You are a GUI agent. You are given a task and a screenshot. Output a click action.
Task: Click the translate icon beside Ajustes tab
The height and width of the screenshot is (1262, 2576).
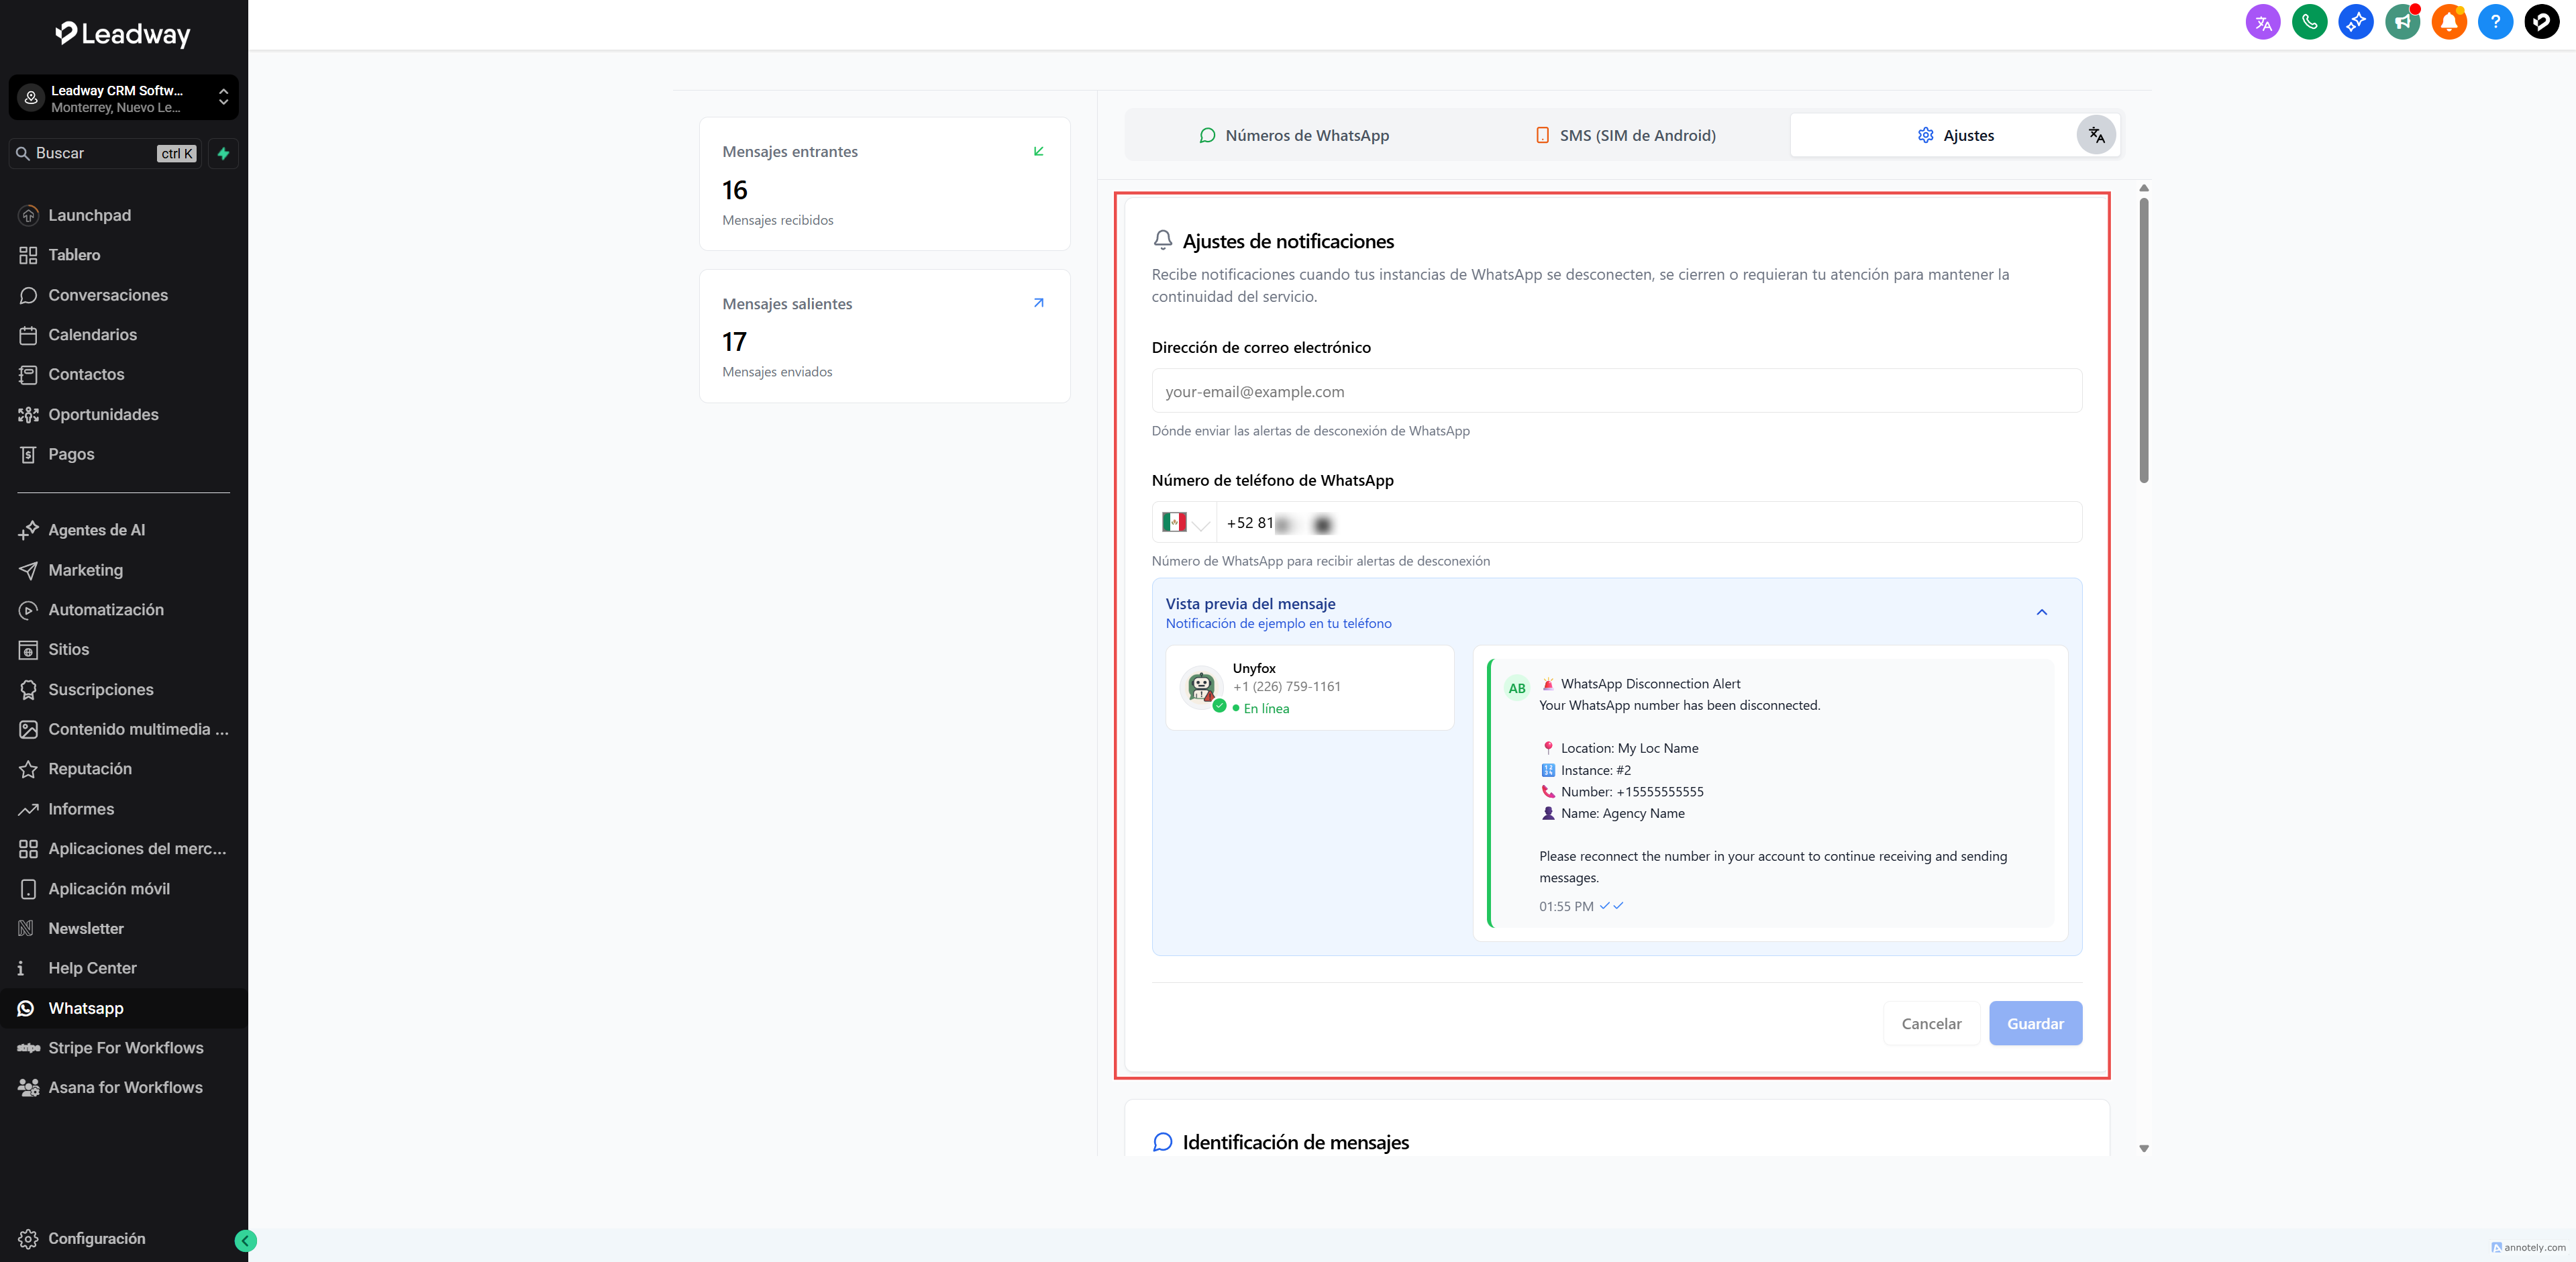[2096, 135]
